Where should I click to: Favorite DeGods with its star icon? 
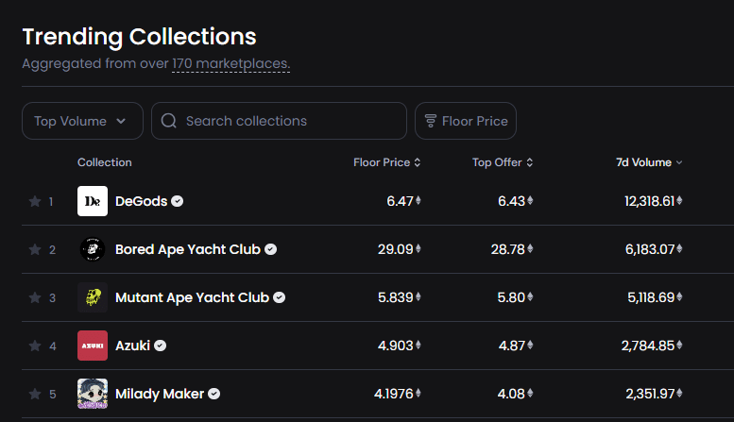tap(35, 202)
